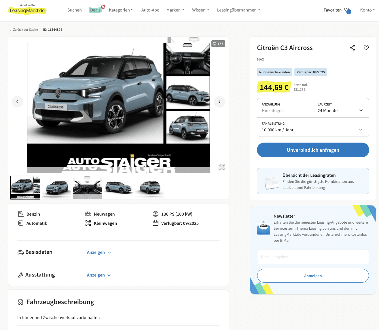The image size is (379, 330).
Task: Show next gallery image arrow
Action: tap(219, 102)
